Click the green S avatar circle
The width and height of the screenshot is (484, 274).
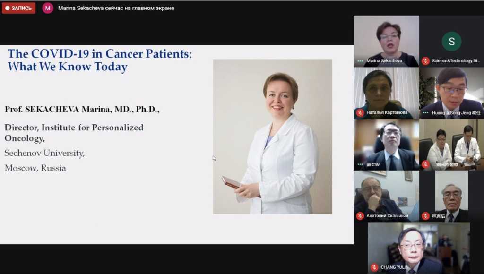click(451, 42)
